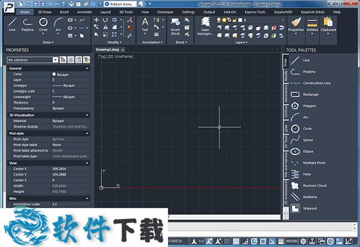The image size is (360, 247).
Task: Open the Express Tools ribbon tab
Action: click(255, 12)
